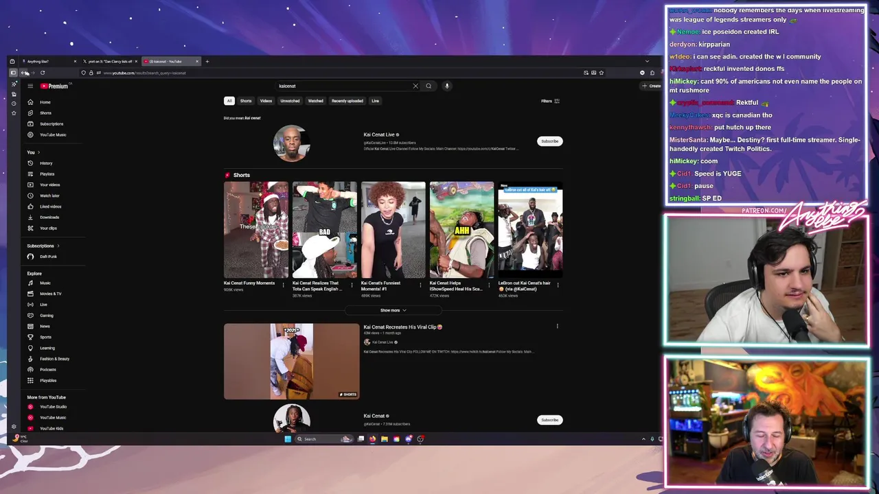The width and height of the screenshot is (879, 494).
Task: Bookmark this page with star icon
Action: pyautogui.click(x=602, y=73)
